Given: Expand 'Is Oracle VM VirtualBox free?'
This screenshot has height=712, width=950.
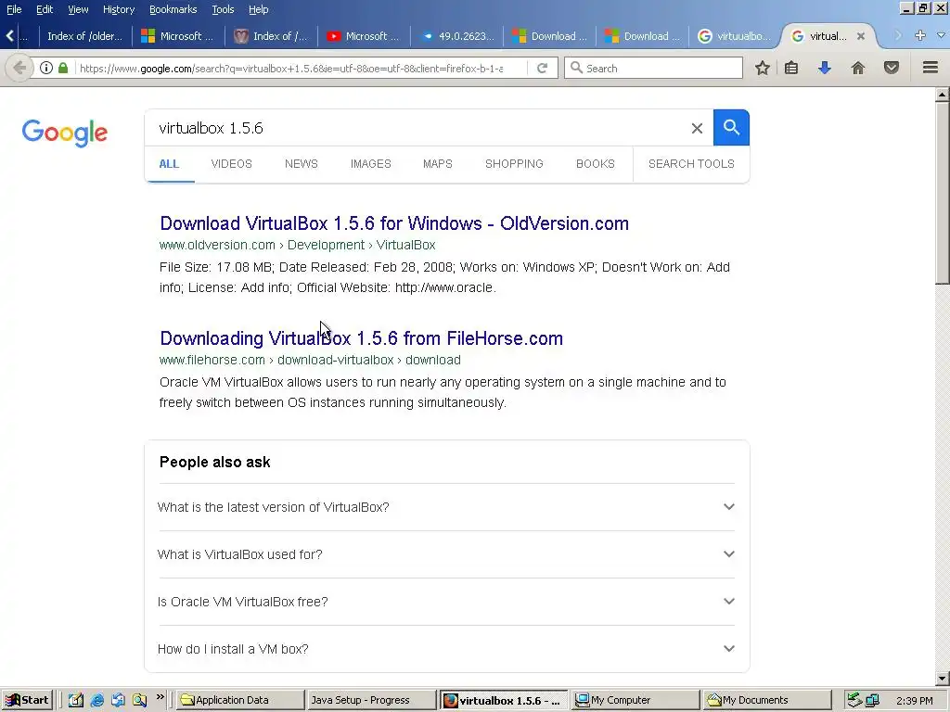Looking at the screenshot, I should pyautogui.click(x=446, y=602).
